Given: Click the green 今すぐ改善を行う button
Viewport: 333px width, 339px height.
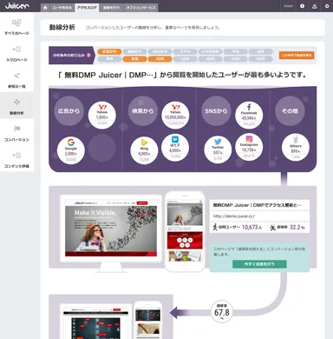Looking at the screenshot, I should [259, 264].
